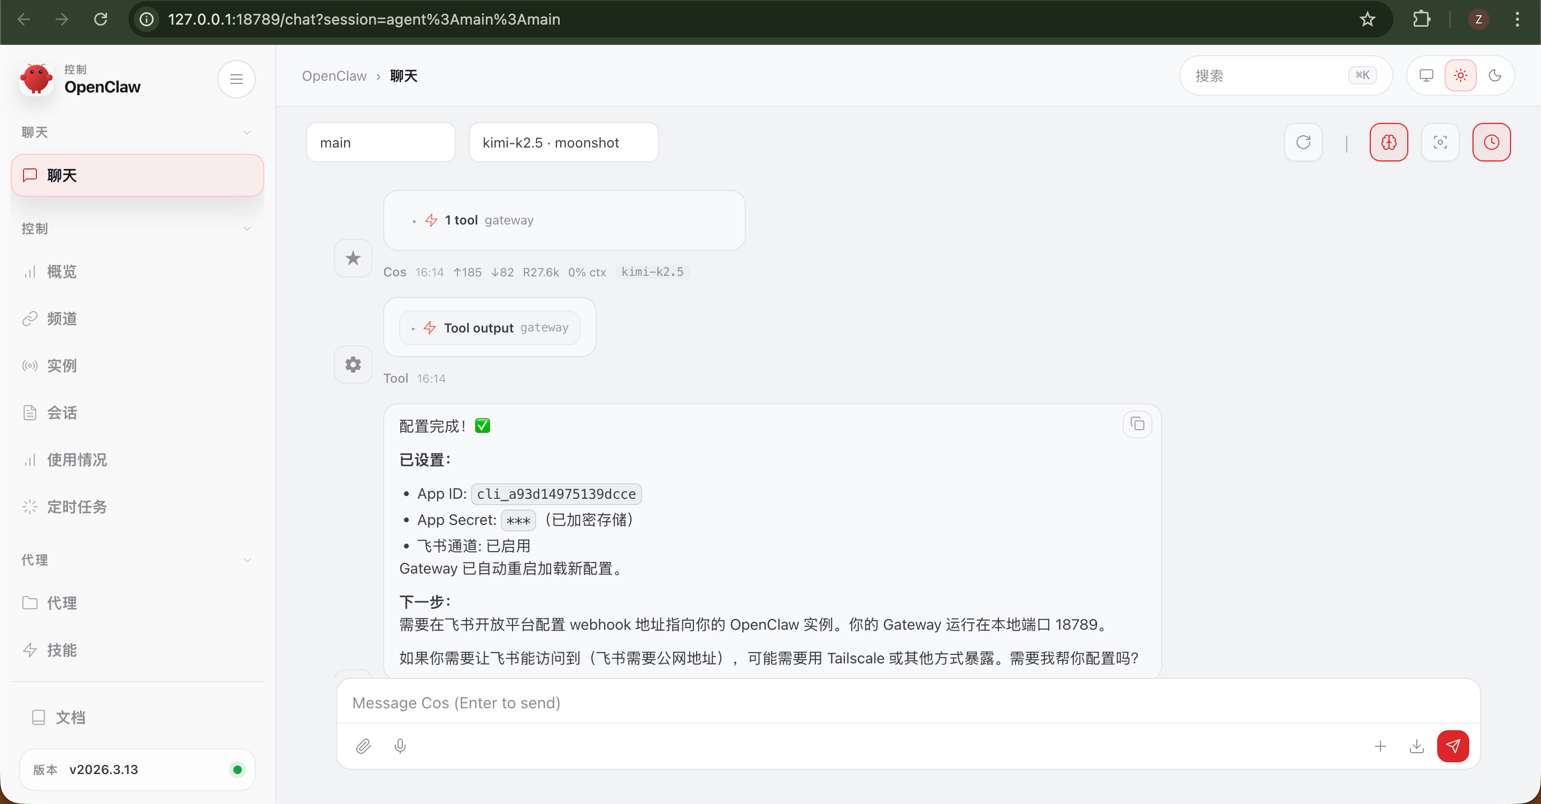The width and height of the screenshot is (1541, 804).
Task: Open the 代理 agents page
Action: pos(137,603)
